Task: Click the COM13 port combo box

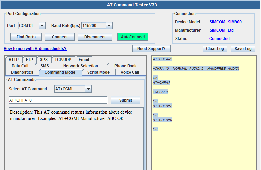Action: (x=32, y=26)
